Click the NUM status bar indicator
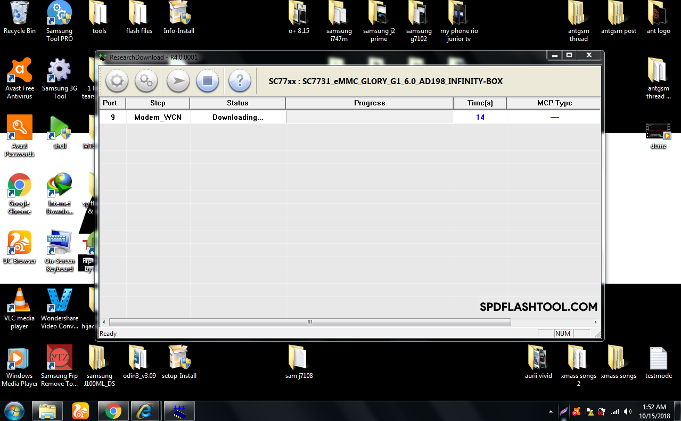Image resolution: width=681 pixels, height=421 pixels. click(563, 334)
